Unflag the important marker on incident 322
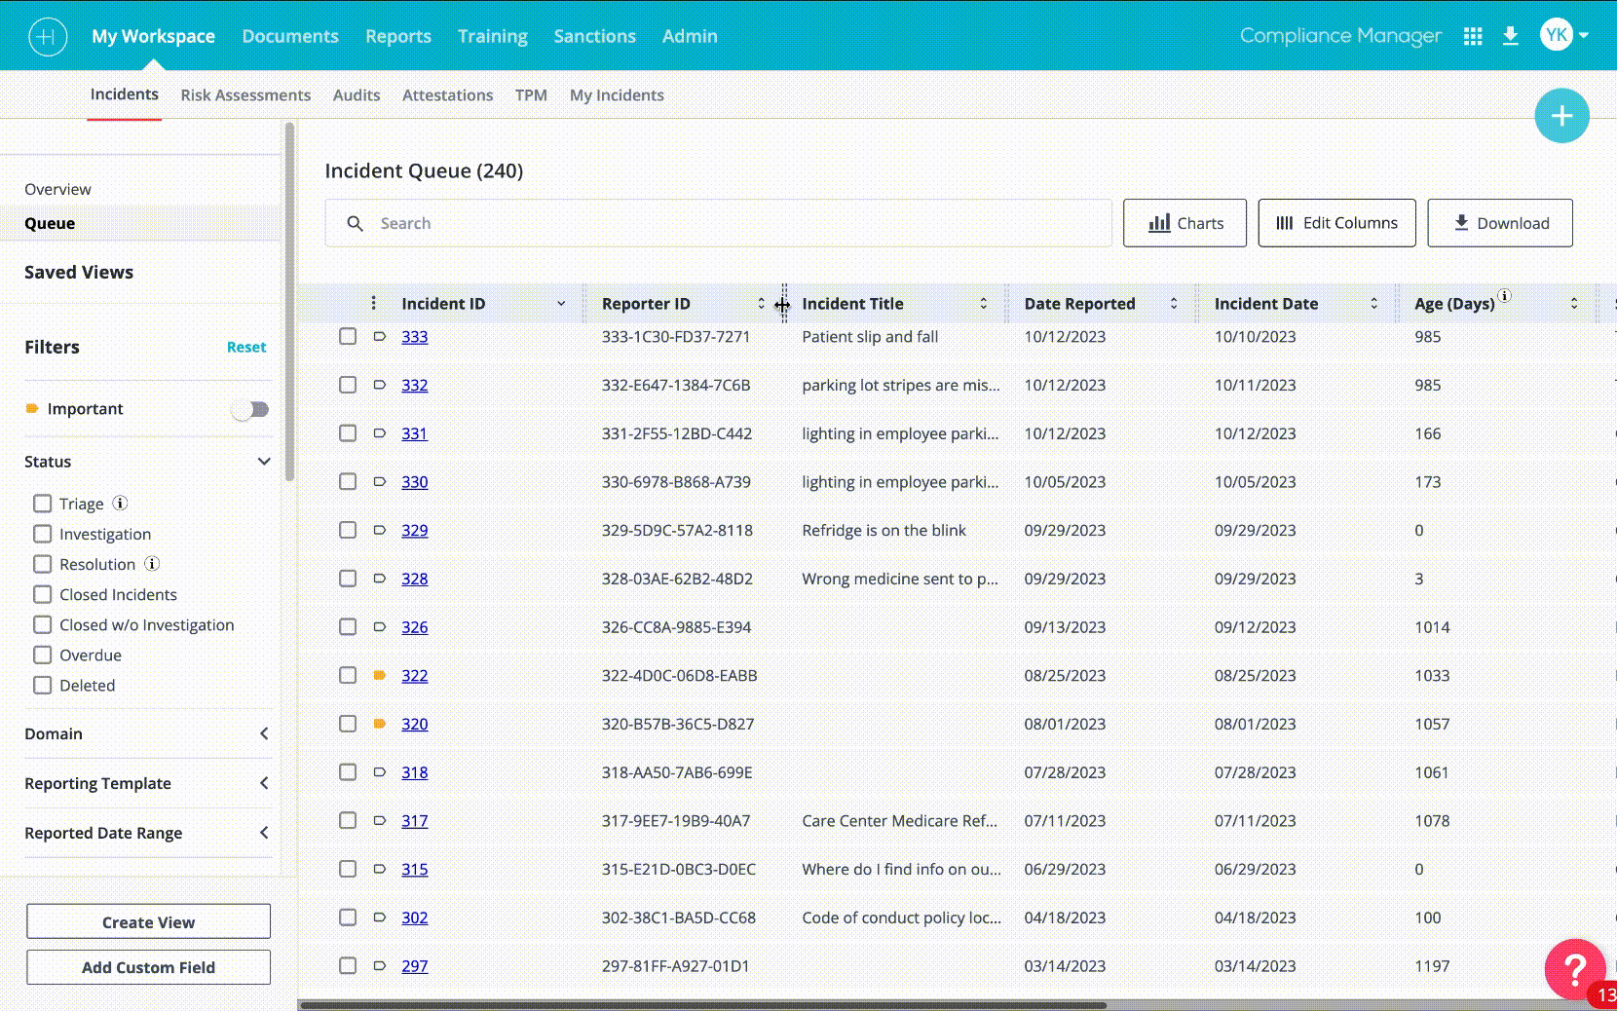 380,675
